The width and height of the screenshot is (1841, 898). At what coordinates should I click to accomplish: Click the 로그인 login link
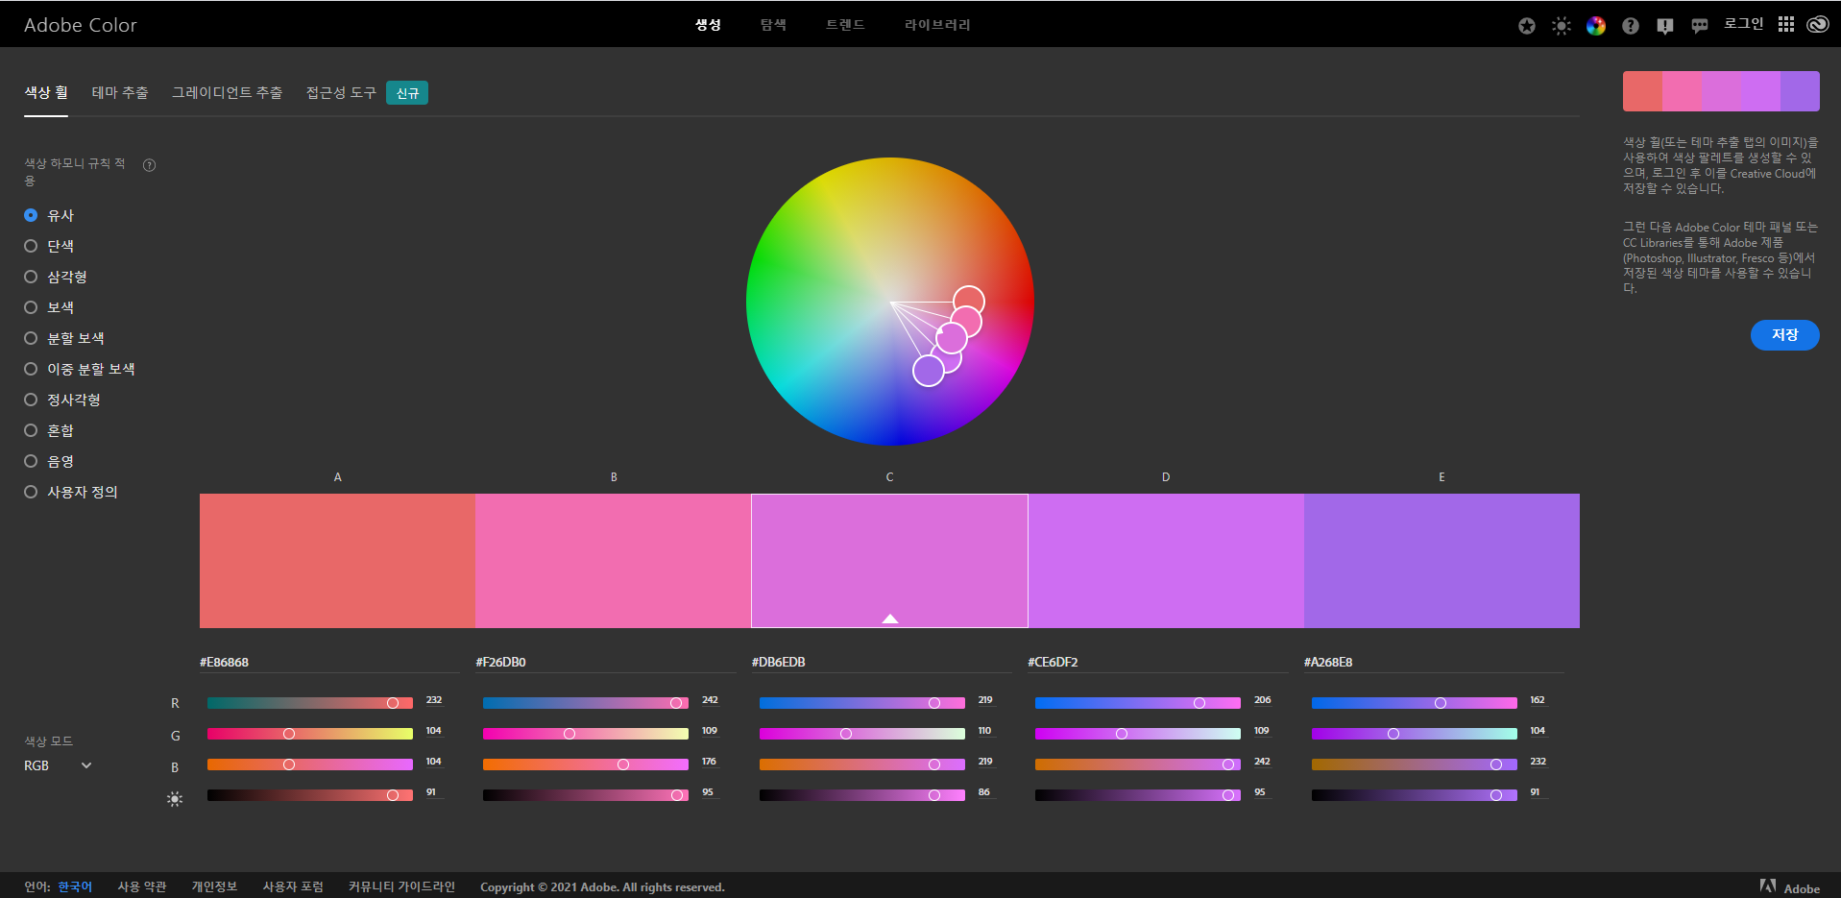tap(1743, 24)
